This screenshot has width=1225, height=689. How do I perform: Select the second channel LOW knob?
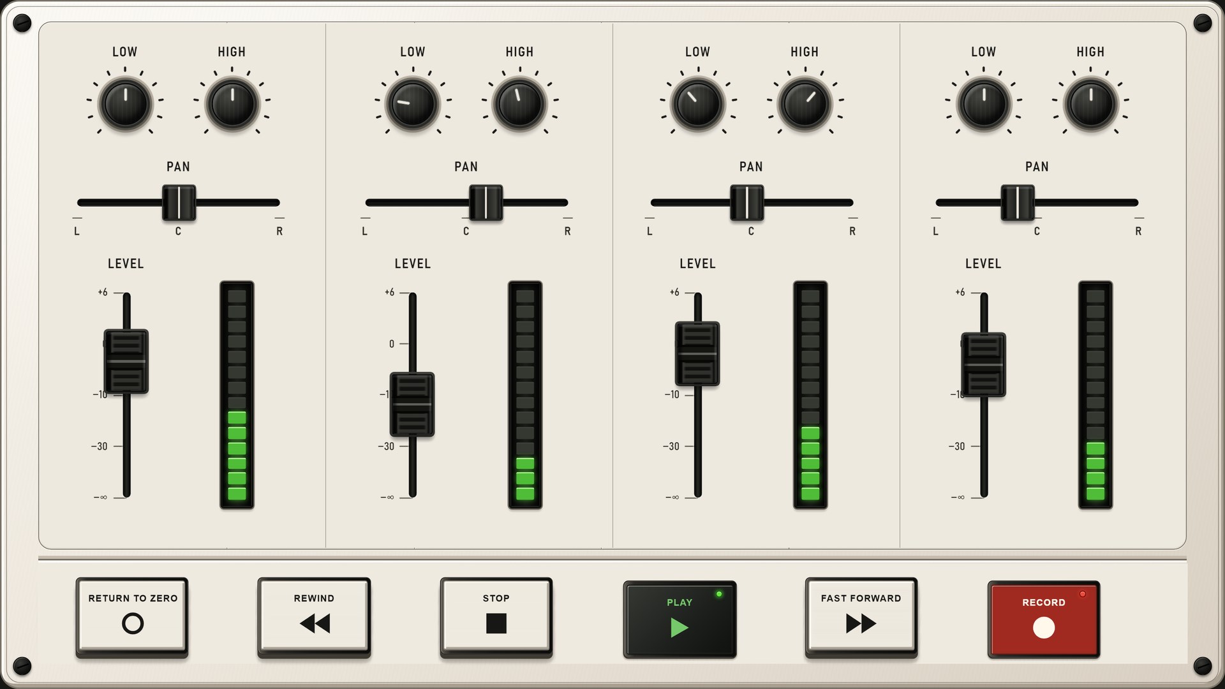tap(413, 104)
